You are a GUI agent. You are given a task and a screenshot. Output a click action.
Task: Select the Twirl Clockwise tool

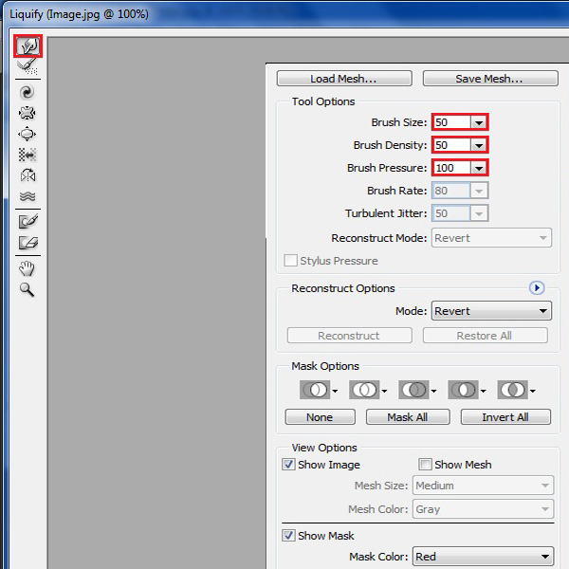[x=28, y=92]
